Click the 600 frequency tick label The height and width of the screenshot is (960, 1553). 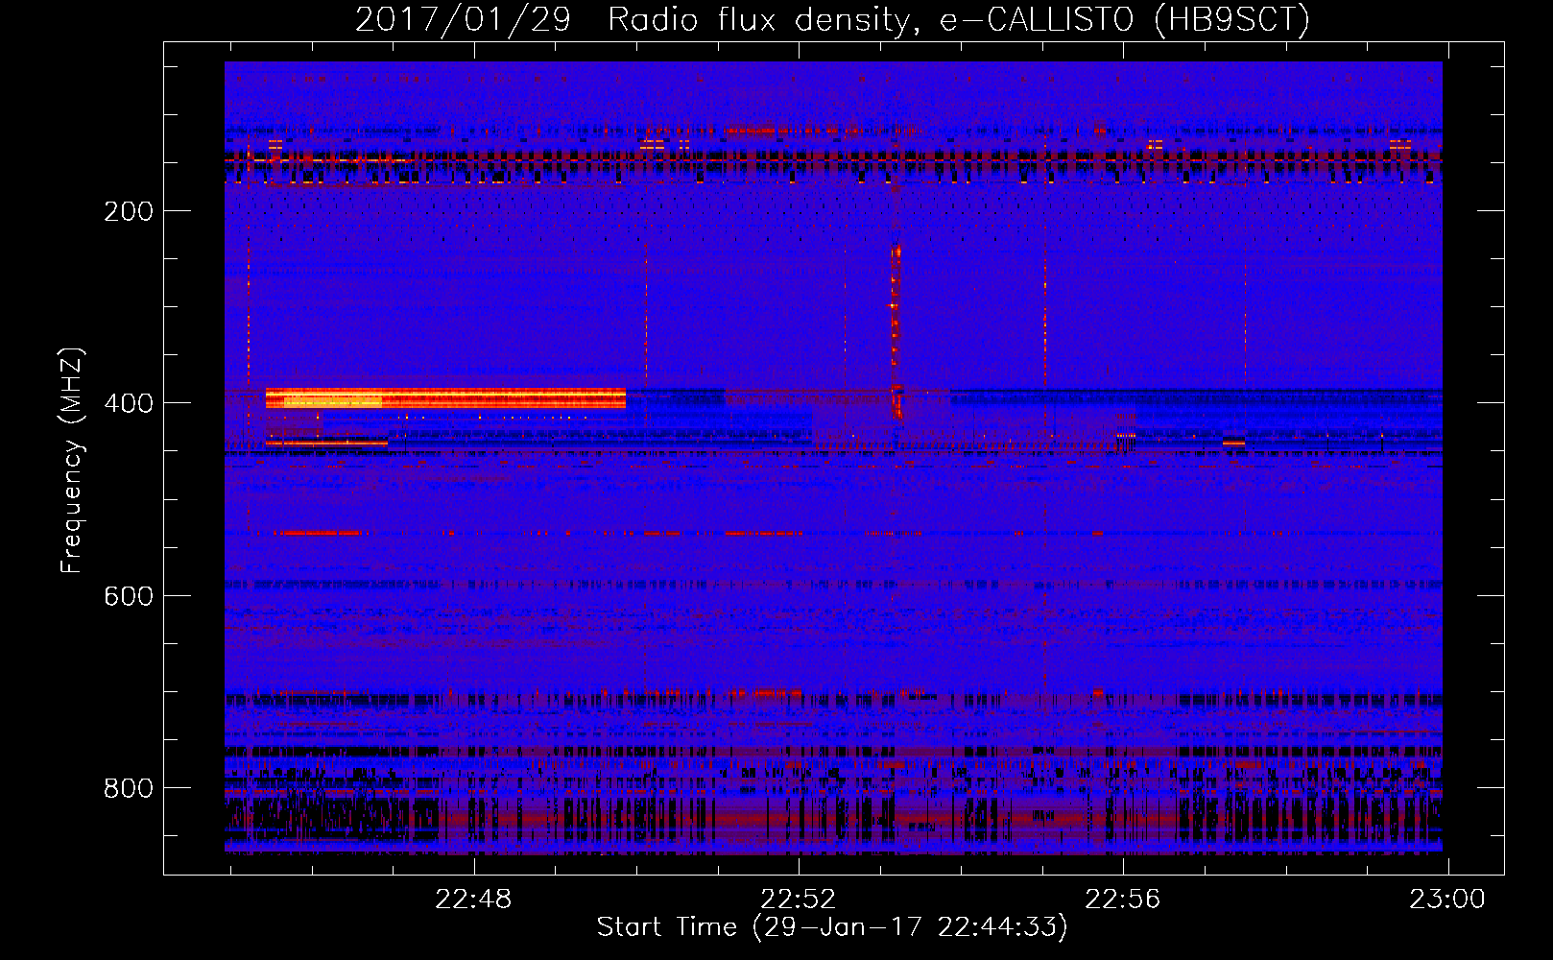point(128,596)
